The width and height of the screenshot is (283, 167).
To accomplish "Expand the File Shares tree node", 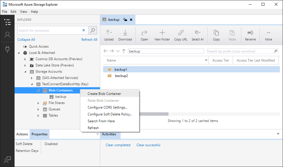I will [38, 103].
